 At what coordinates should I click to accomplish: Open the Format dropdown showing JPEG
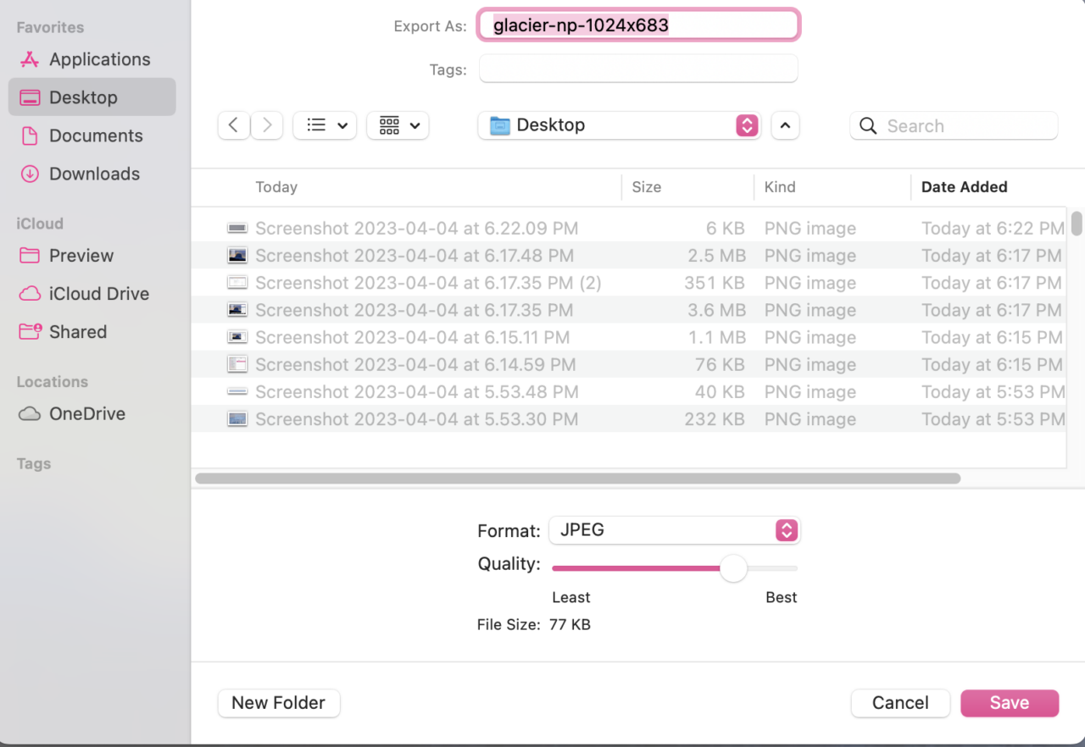click(x=674, y=530)
